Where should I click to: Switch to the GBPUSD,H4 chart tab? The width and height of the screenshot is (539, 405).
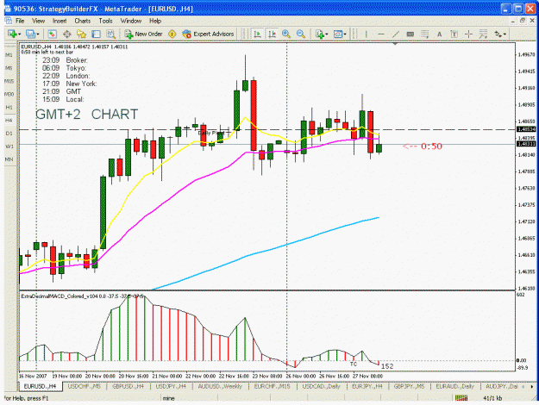pyautogui.click(x=128, y=386)
